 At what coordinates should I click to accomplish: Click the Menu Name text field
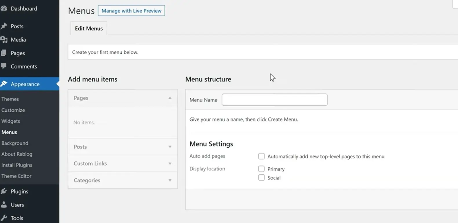[x=274, y=99]
